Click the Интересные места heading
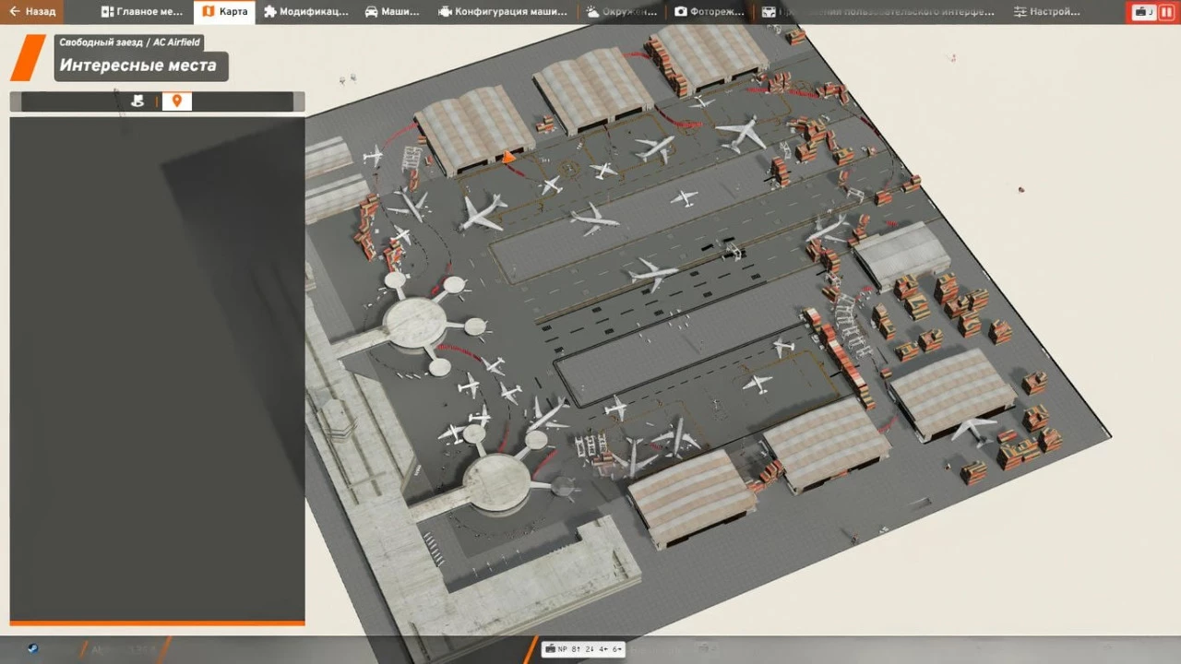1181x664 pixels. (138, 65)
